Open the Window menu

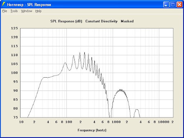(27, 11)
